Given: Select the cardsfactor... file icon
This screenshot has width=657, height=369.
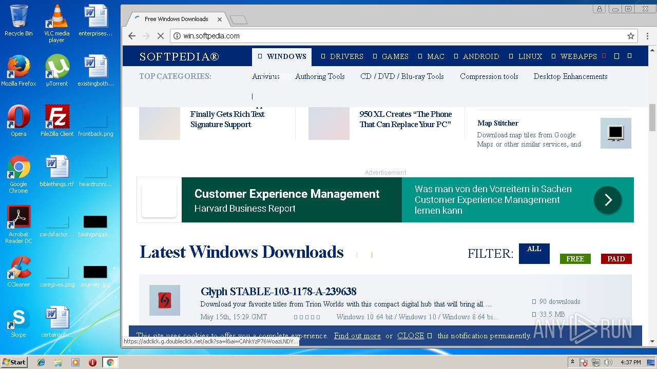Looking at the screenshot, I should click(x=57, y=226).
